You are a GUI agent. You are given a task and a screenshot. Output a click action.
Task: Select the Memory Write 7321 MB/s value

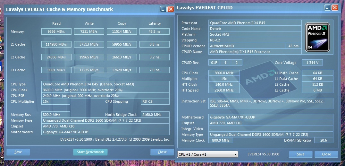(89, 31)
